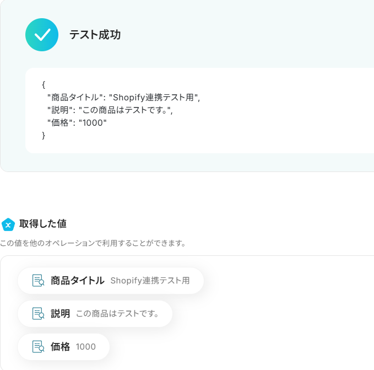
Task: Click the テスト成功 heading text
Action: [x=95, y=35]
